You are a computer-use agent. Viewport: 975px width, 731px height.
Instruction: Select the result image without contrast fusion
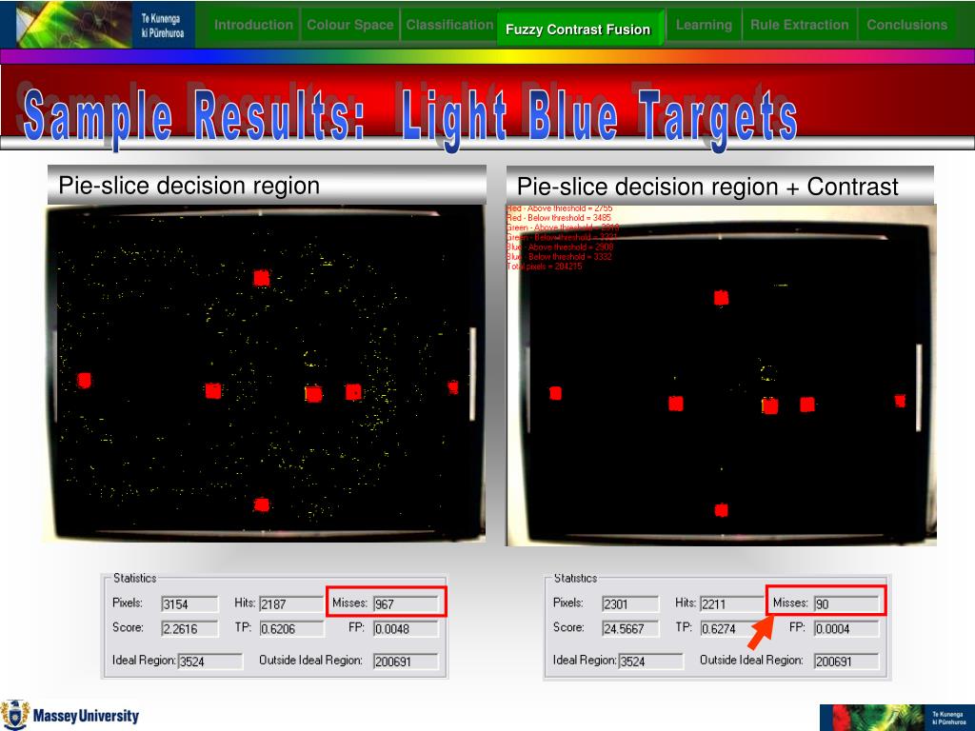pyautogui.click(x=265, y=373)
